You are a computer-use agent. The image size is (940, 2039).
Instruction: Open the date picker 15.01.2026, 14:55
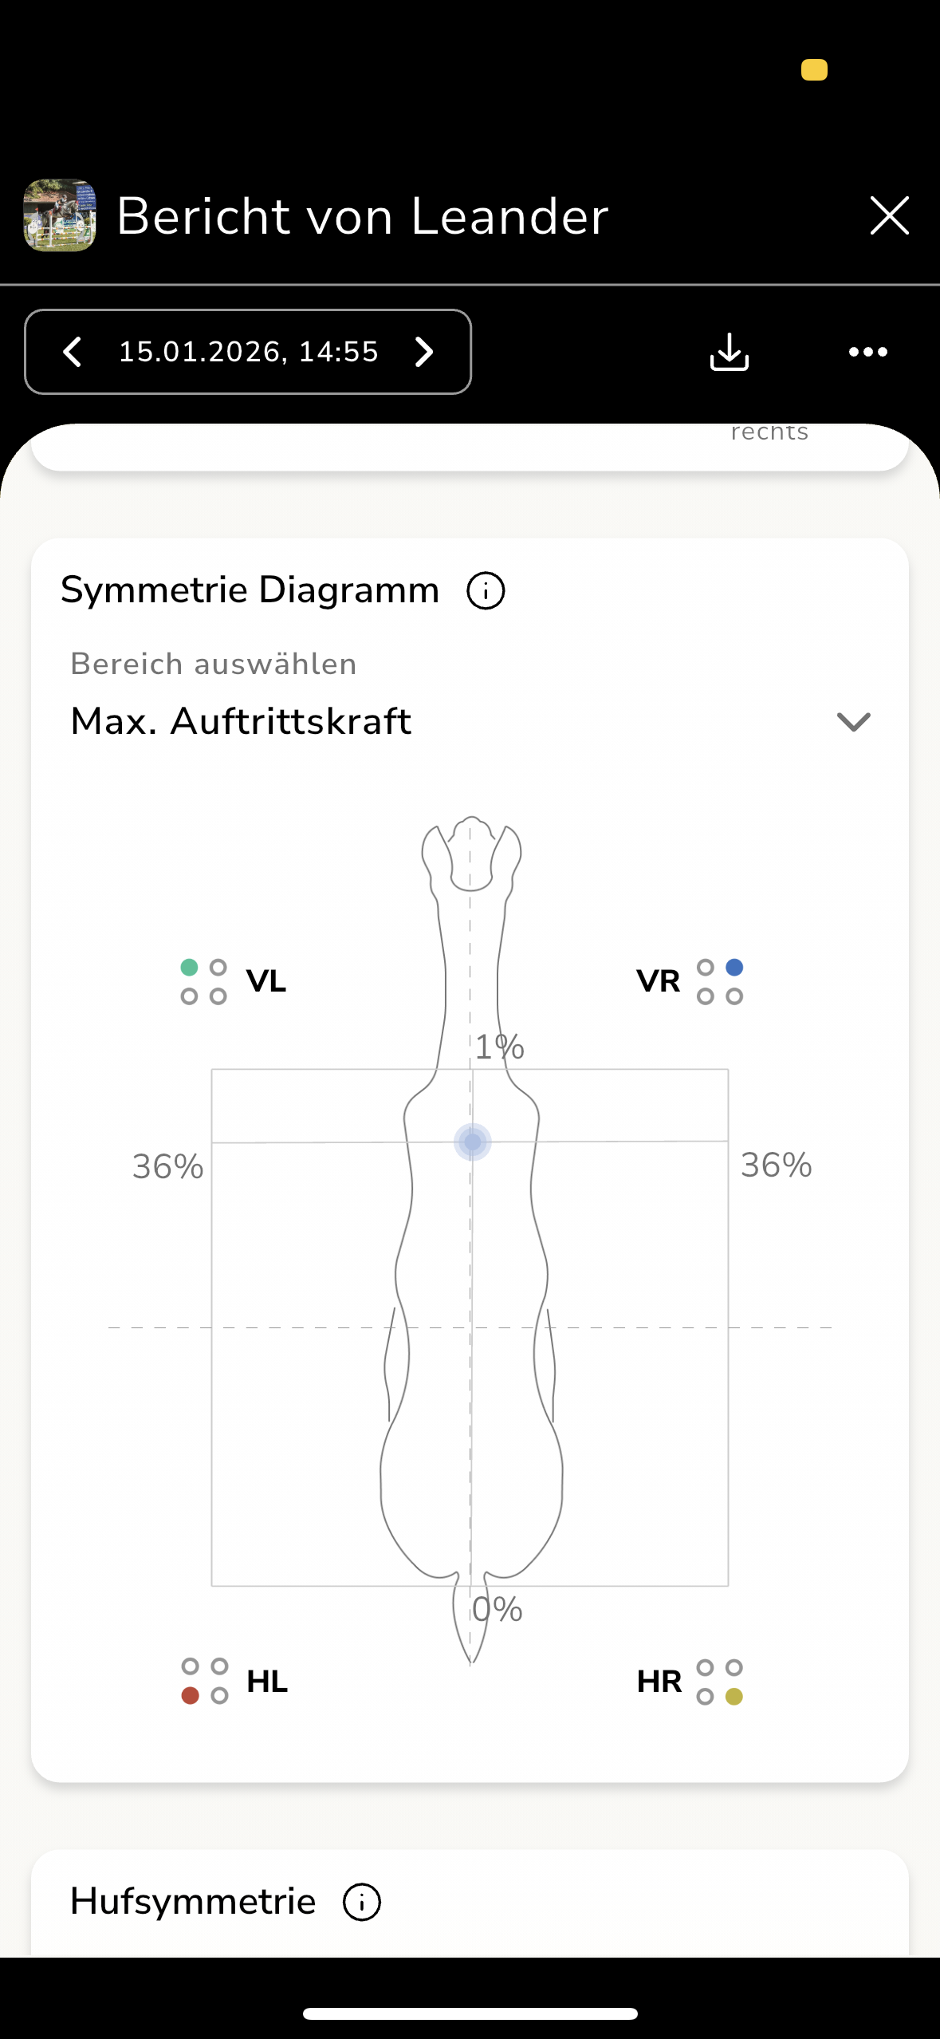click(248, 352)
